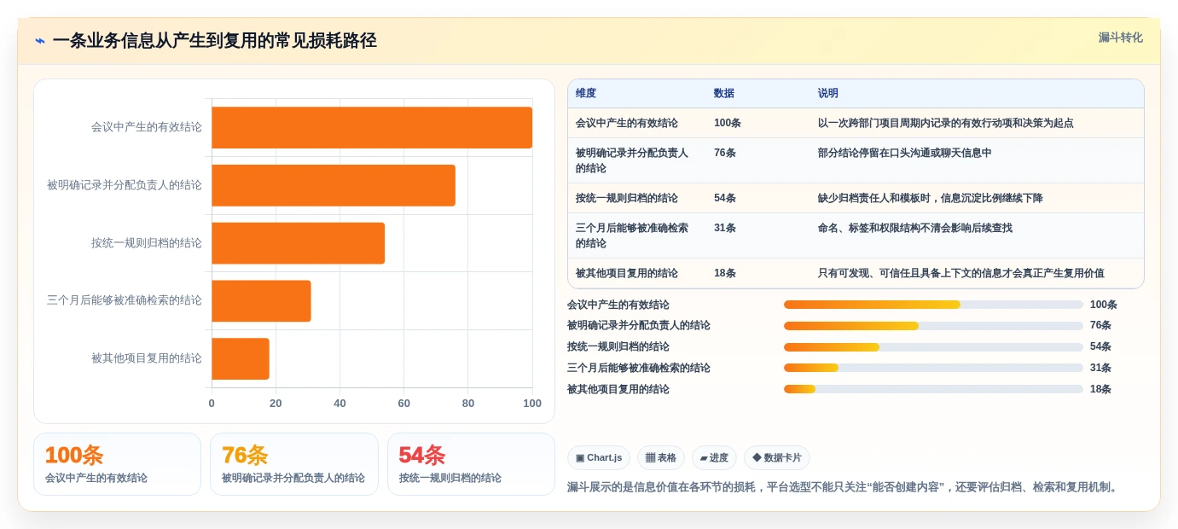Select the 表格 tag chip
This screenshot has width=1178, height=529.
[x=661, y=458]
